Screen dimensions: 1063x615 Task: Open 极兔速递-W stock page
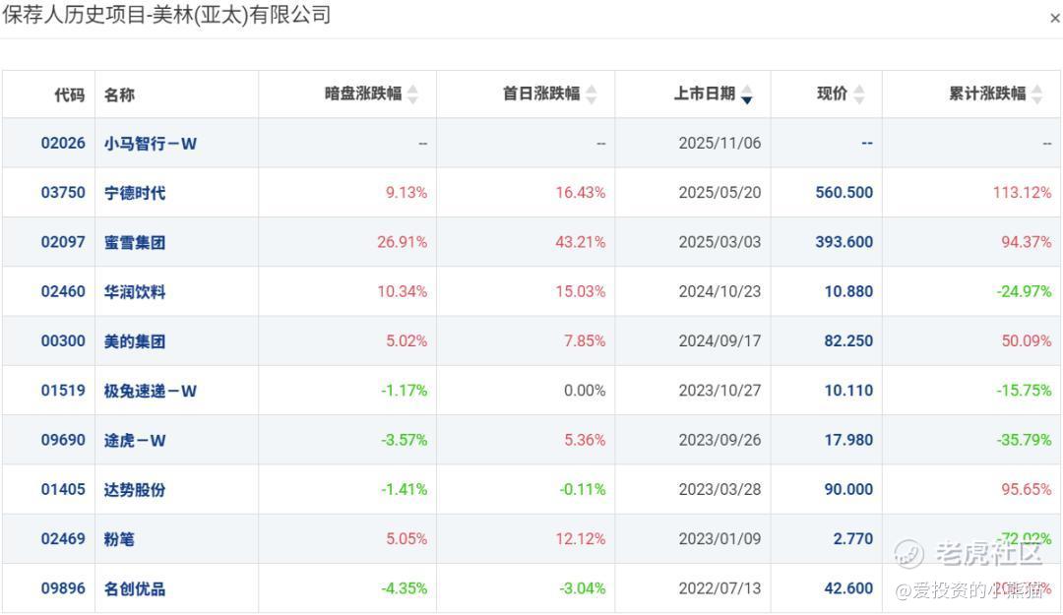click(x=150, y=392)
